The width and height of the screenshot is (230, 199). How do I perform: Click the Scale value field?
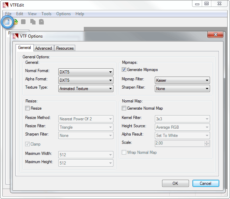(x=180, y=143)
